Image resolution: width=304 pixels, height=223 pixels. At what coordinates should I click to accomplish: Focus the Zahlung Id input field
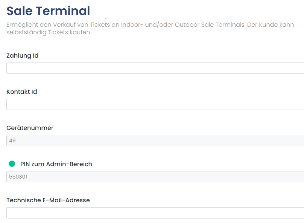pos(155,68)
